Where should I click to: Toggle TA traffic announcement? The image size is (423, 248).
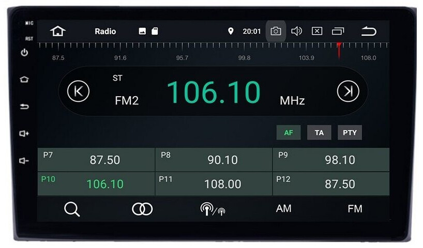coord(319,132)
